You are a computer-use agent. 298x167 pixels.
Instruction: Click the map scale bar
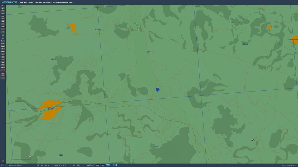click(21, 158)
